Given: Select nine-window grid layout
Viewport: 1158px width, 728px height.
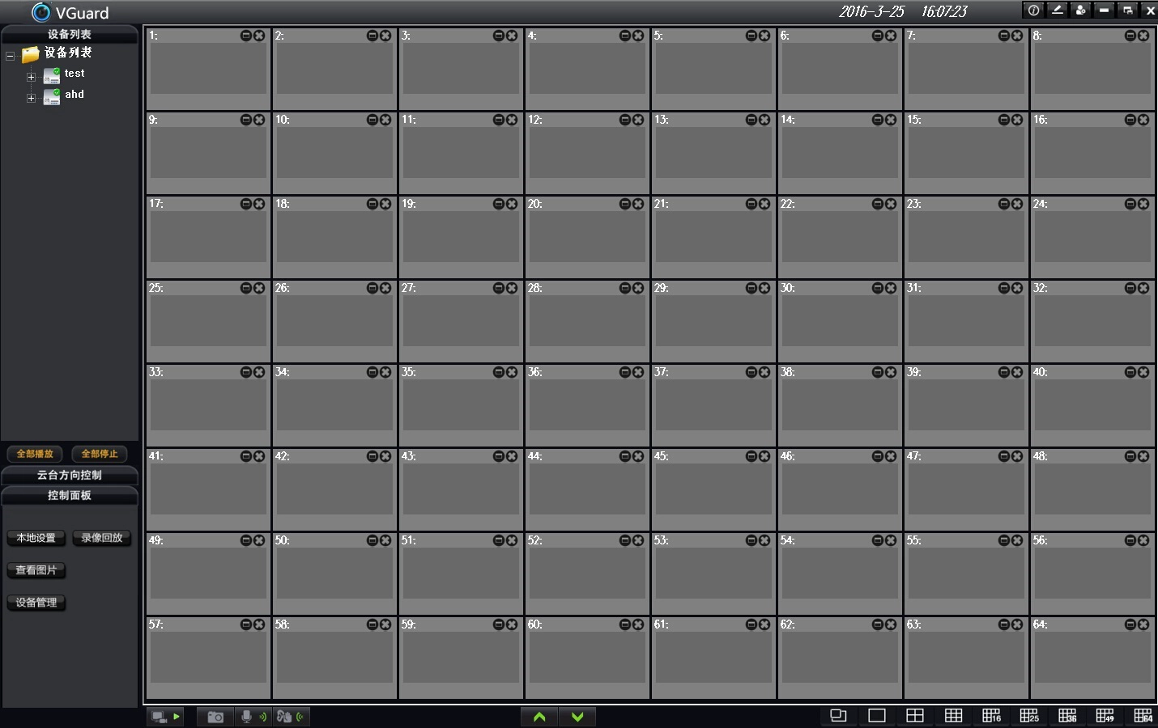Looking at the screenshot, I should [954, 716].
